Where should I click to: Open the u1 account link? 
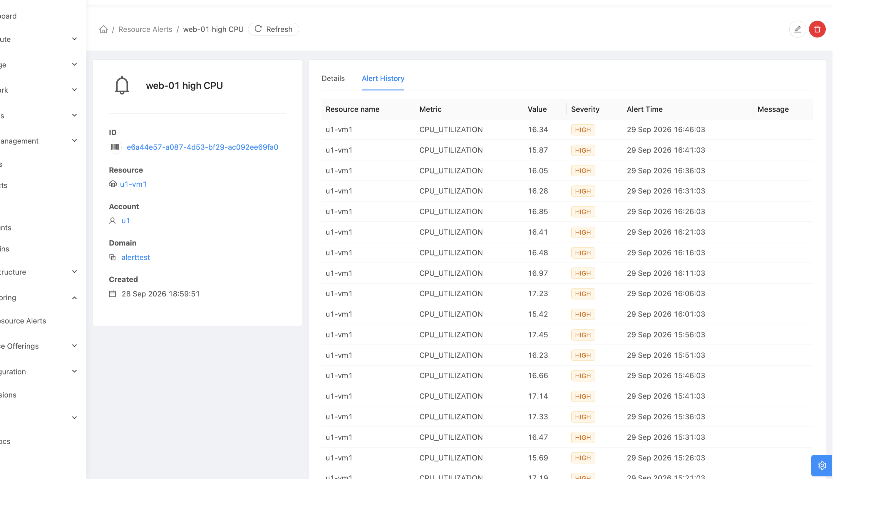(126, 221)
